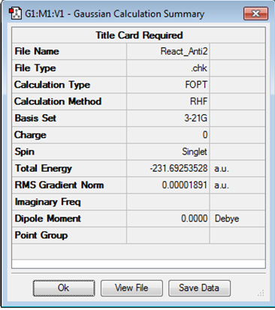Image resolution: width=275 pixels, height=310 pixels.
Task: Click the Ok button
Action: click(64, 288)
